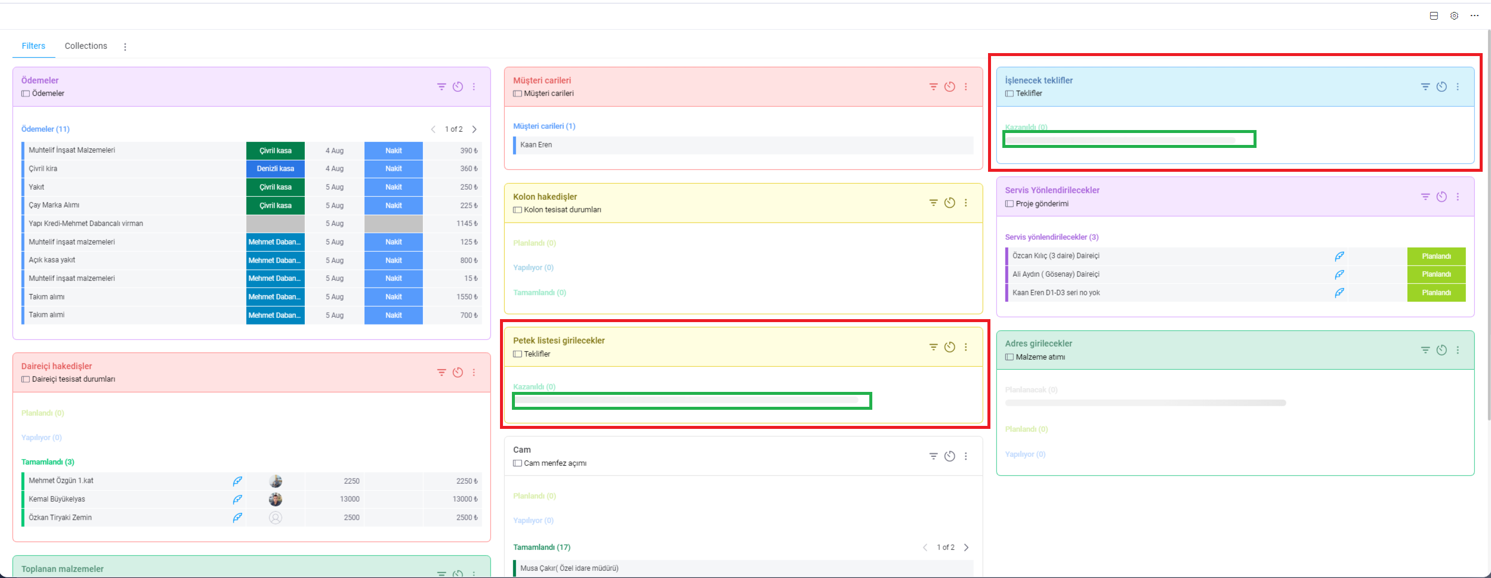This screenshot has height=578, width=1491.
Task: Toggle the Kolon tesisat durumları checkbox
Action: 517,209
